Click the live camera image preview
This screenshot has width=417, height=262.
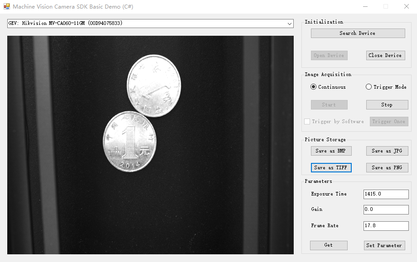150,145
